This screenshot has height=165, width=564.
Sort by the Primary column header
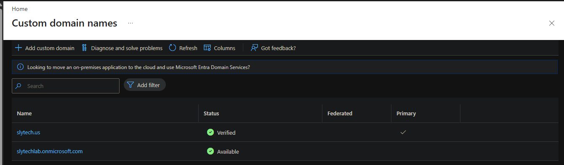[x=406, y=113]
